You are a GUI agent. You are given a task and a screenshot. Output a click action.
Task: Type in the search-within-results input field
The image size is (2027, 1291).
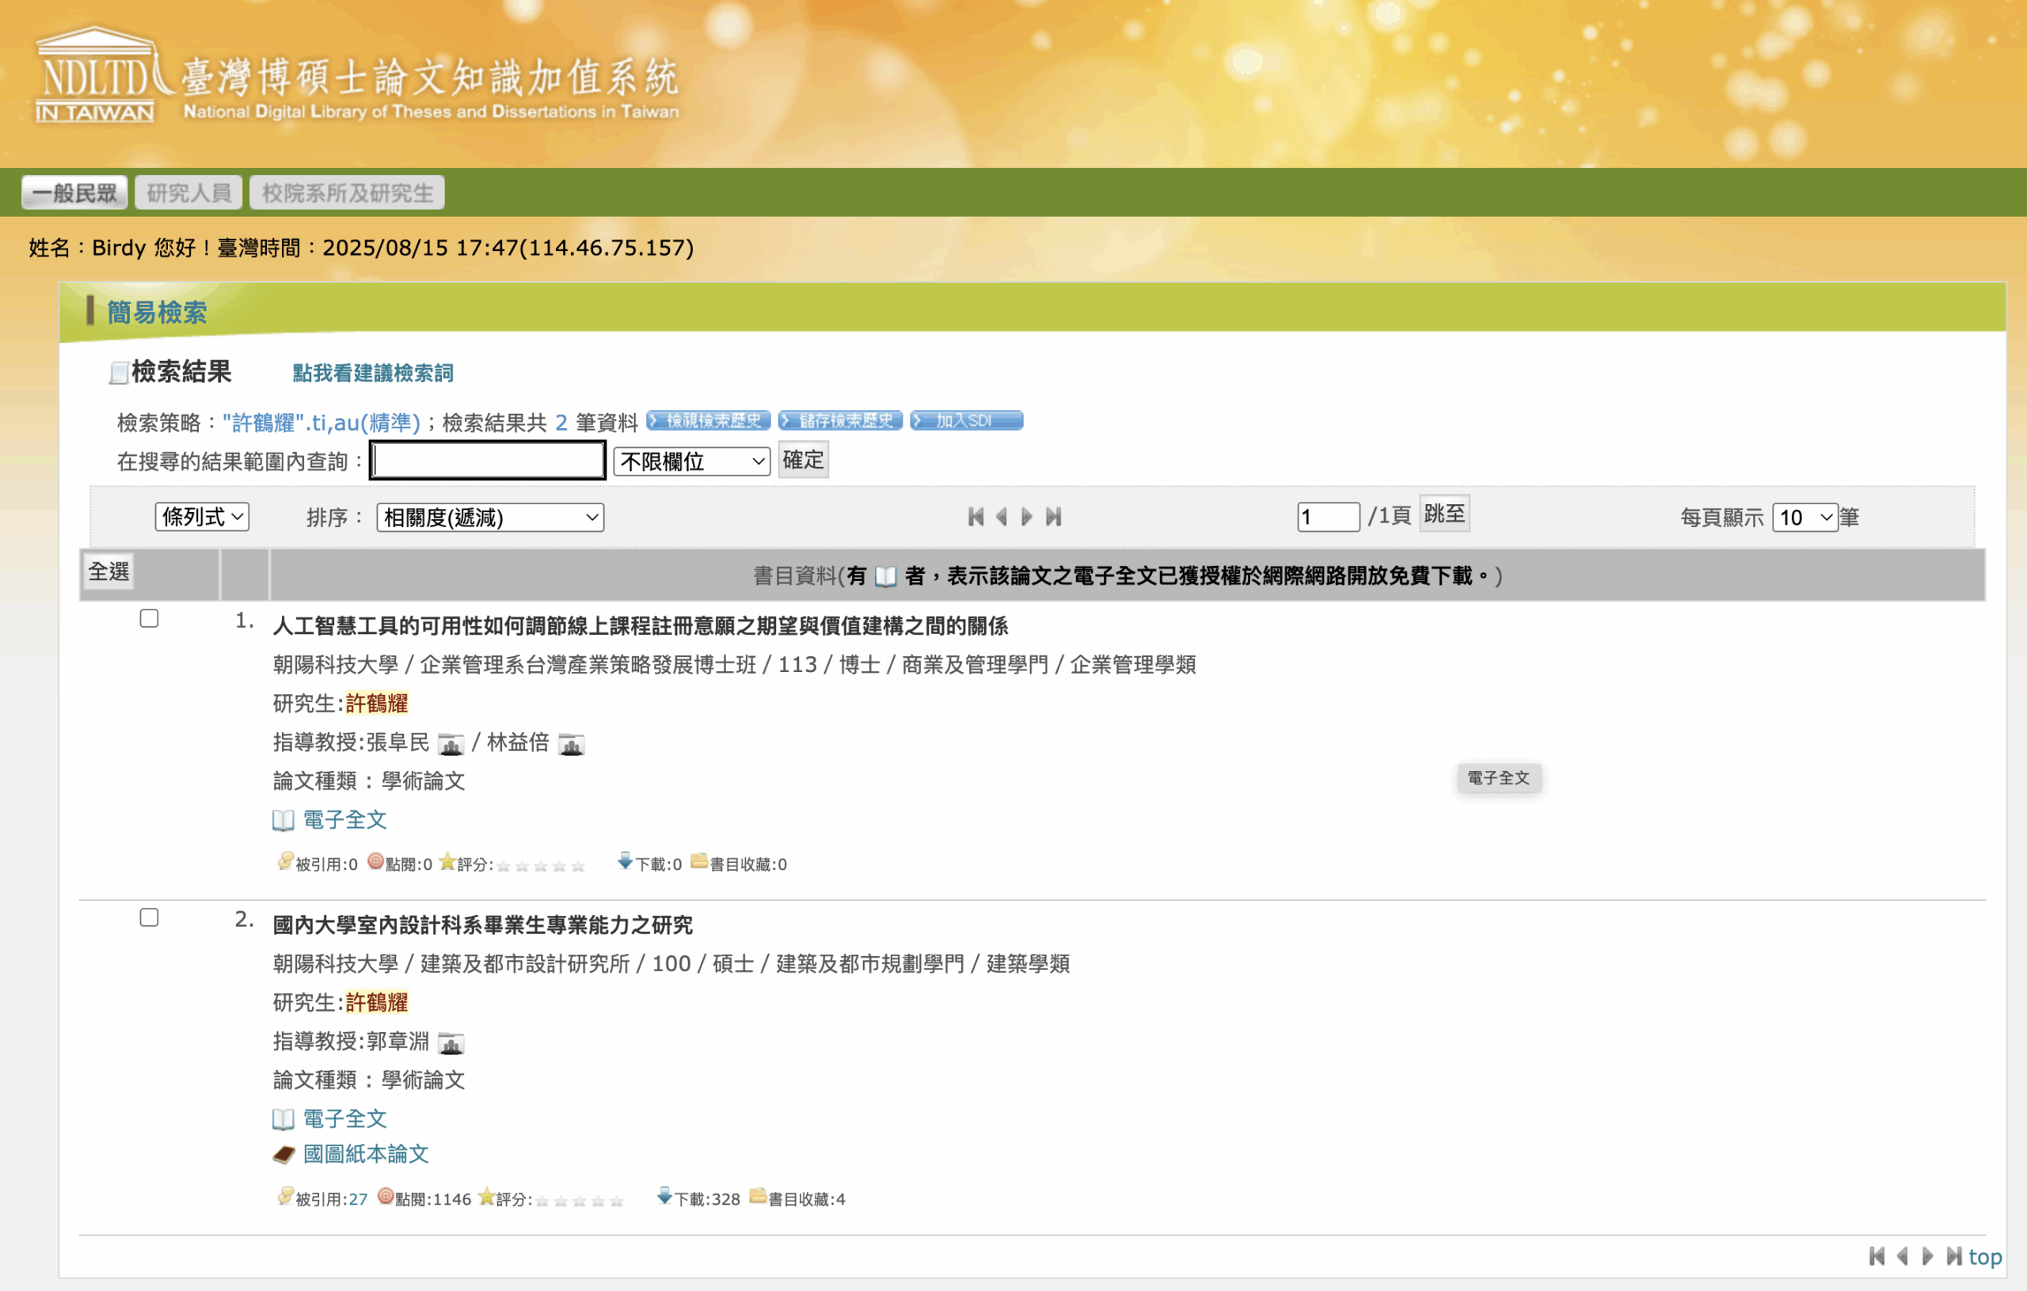click(x=485, y=460)
